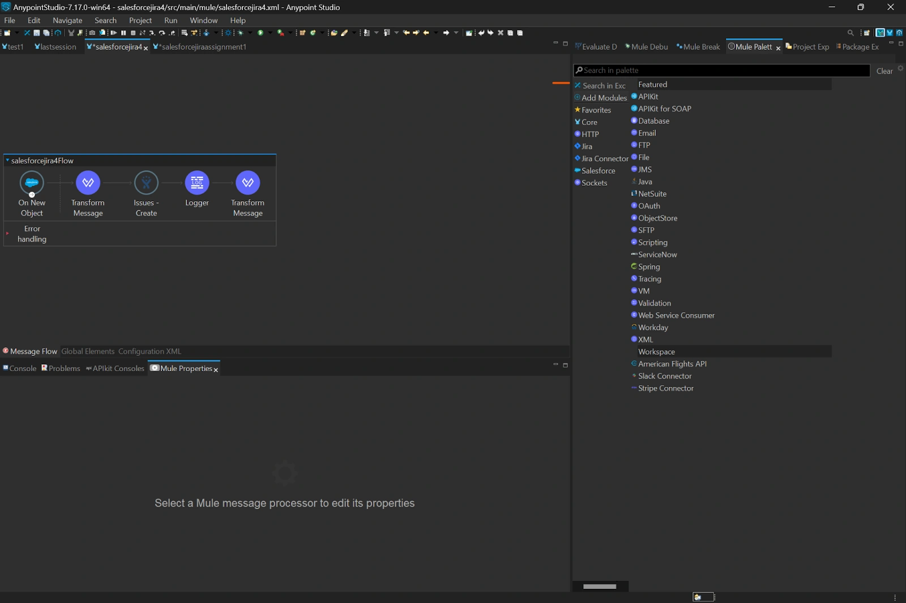
Task: Expand the Error handling section
Action: click(7, 233)
